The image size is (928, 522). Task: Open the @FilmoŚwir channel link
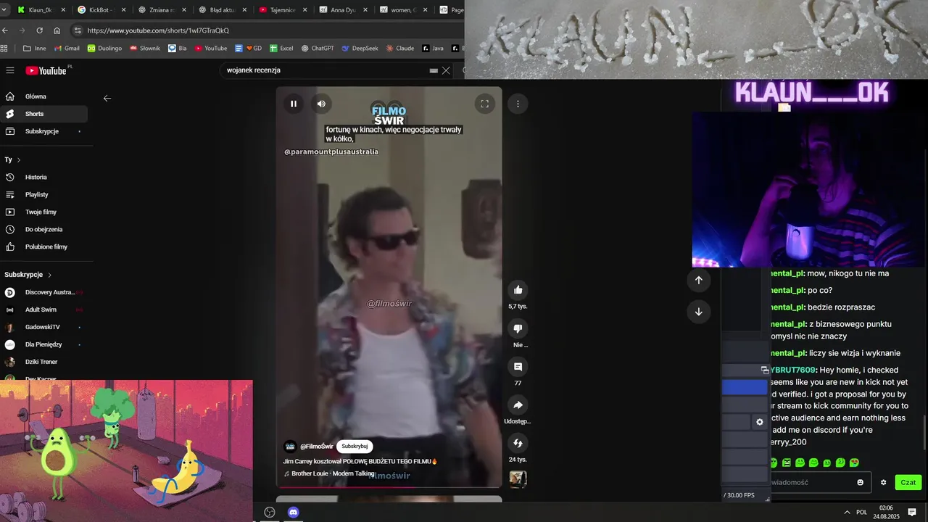317,447
